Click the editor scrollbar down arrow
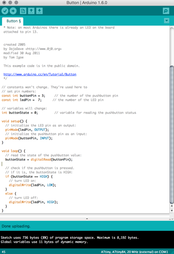174x254 pixels. point(172,211)
